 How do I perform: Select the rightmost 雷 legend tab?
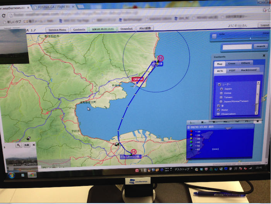tap(257, 121)
